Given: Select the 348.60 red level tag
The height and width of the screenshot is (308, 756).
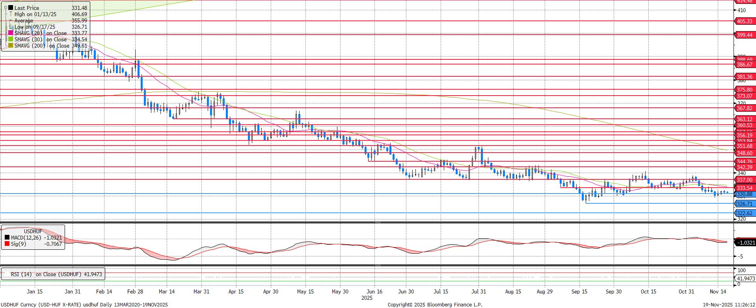Looking at the screenshot, I should [x=744, y=153].
